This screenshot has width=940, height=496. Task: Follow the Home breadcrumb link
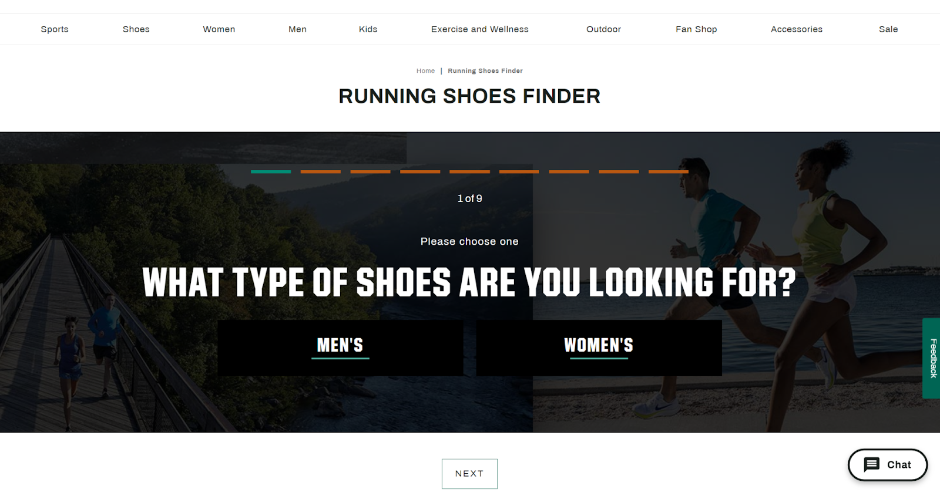[x=425, y=71]
